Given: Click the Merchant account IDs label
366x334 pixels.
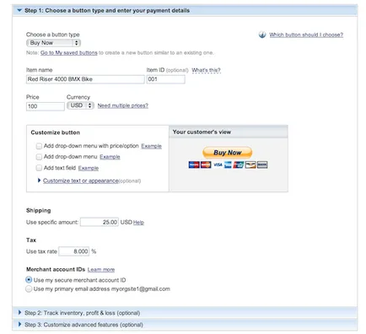Looking at the screenshot, I should click(x=56, y=269).
